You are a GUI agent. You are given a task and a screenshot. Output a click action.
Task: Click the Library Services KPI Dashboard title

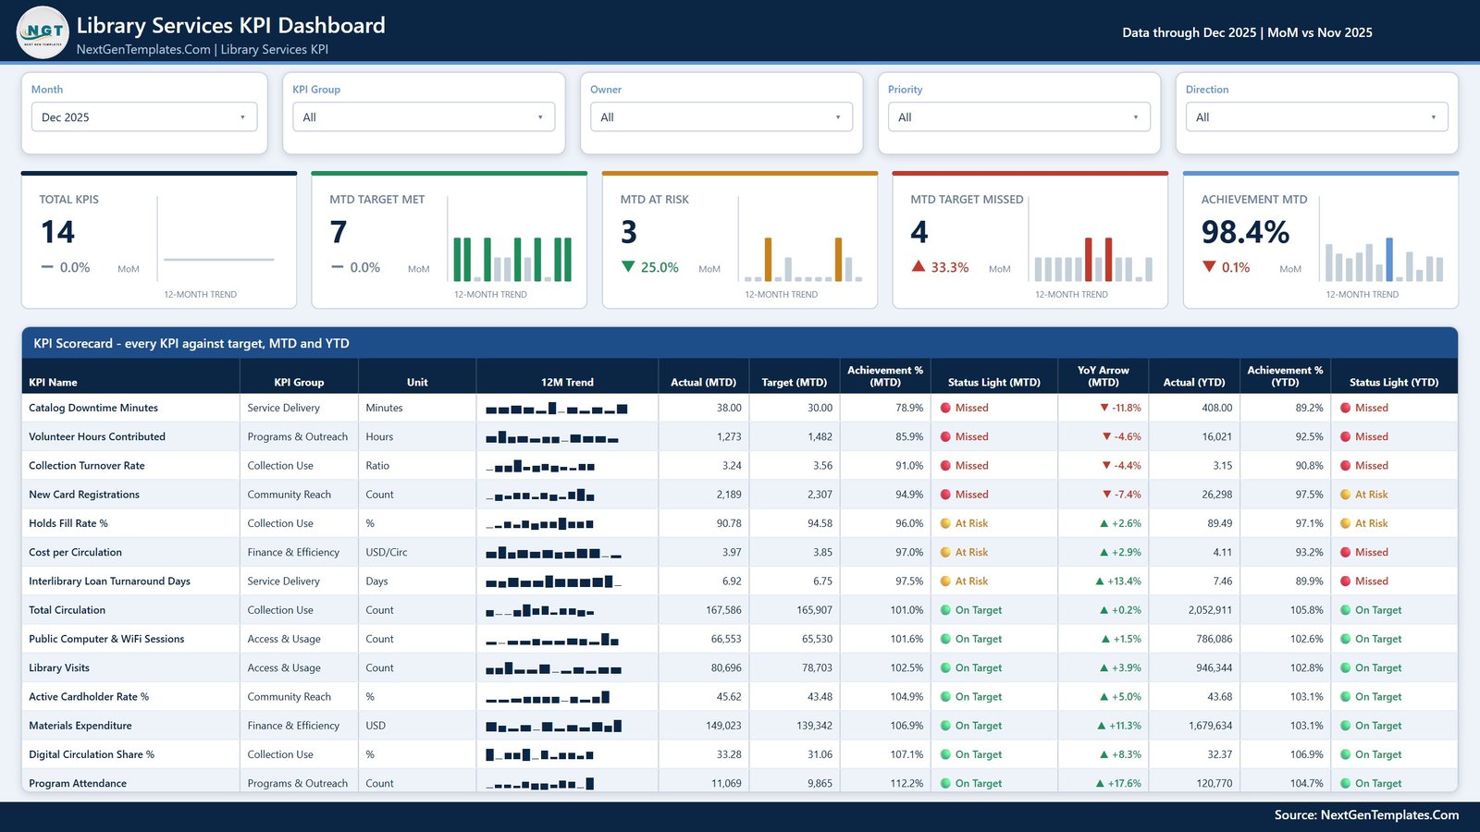tap(230, 25)
